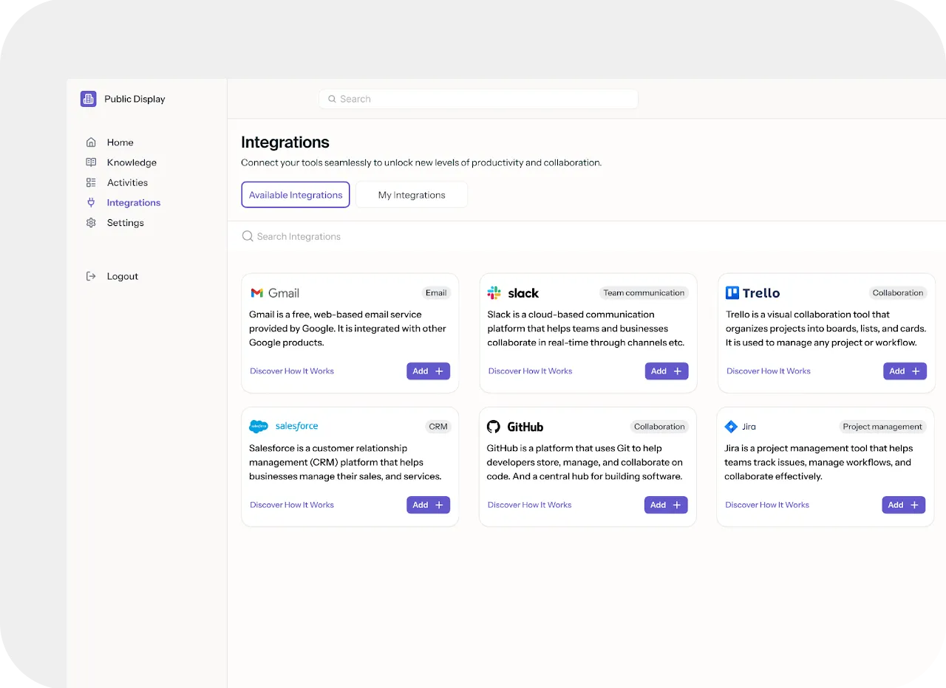The image size is (946, 688).
Task: Open Settings from the sidebar
Action: pos(125,223)
